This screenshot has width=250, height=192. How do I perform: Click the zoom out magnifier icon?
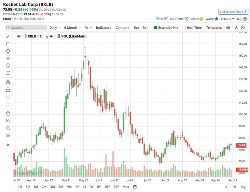8,128
